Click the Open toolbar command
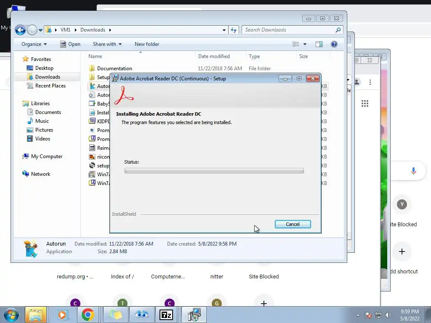The width and height of the screenshot is (431, 323). point(70,44)
